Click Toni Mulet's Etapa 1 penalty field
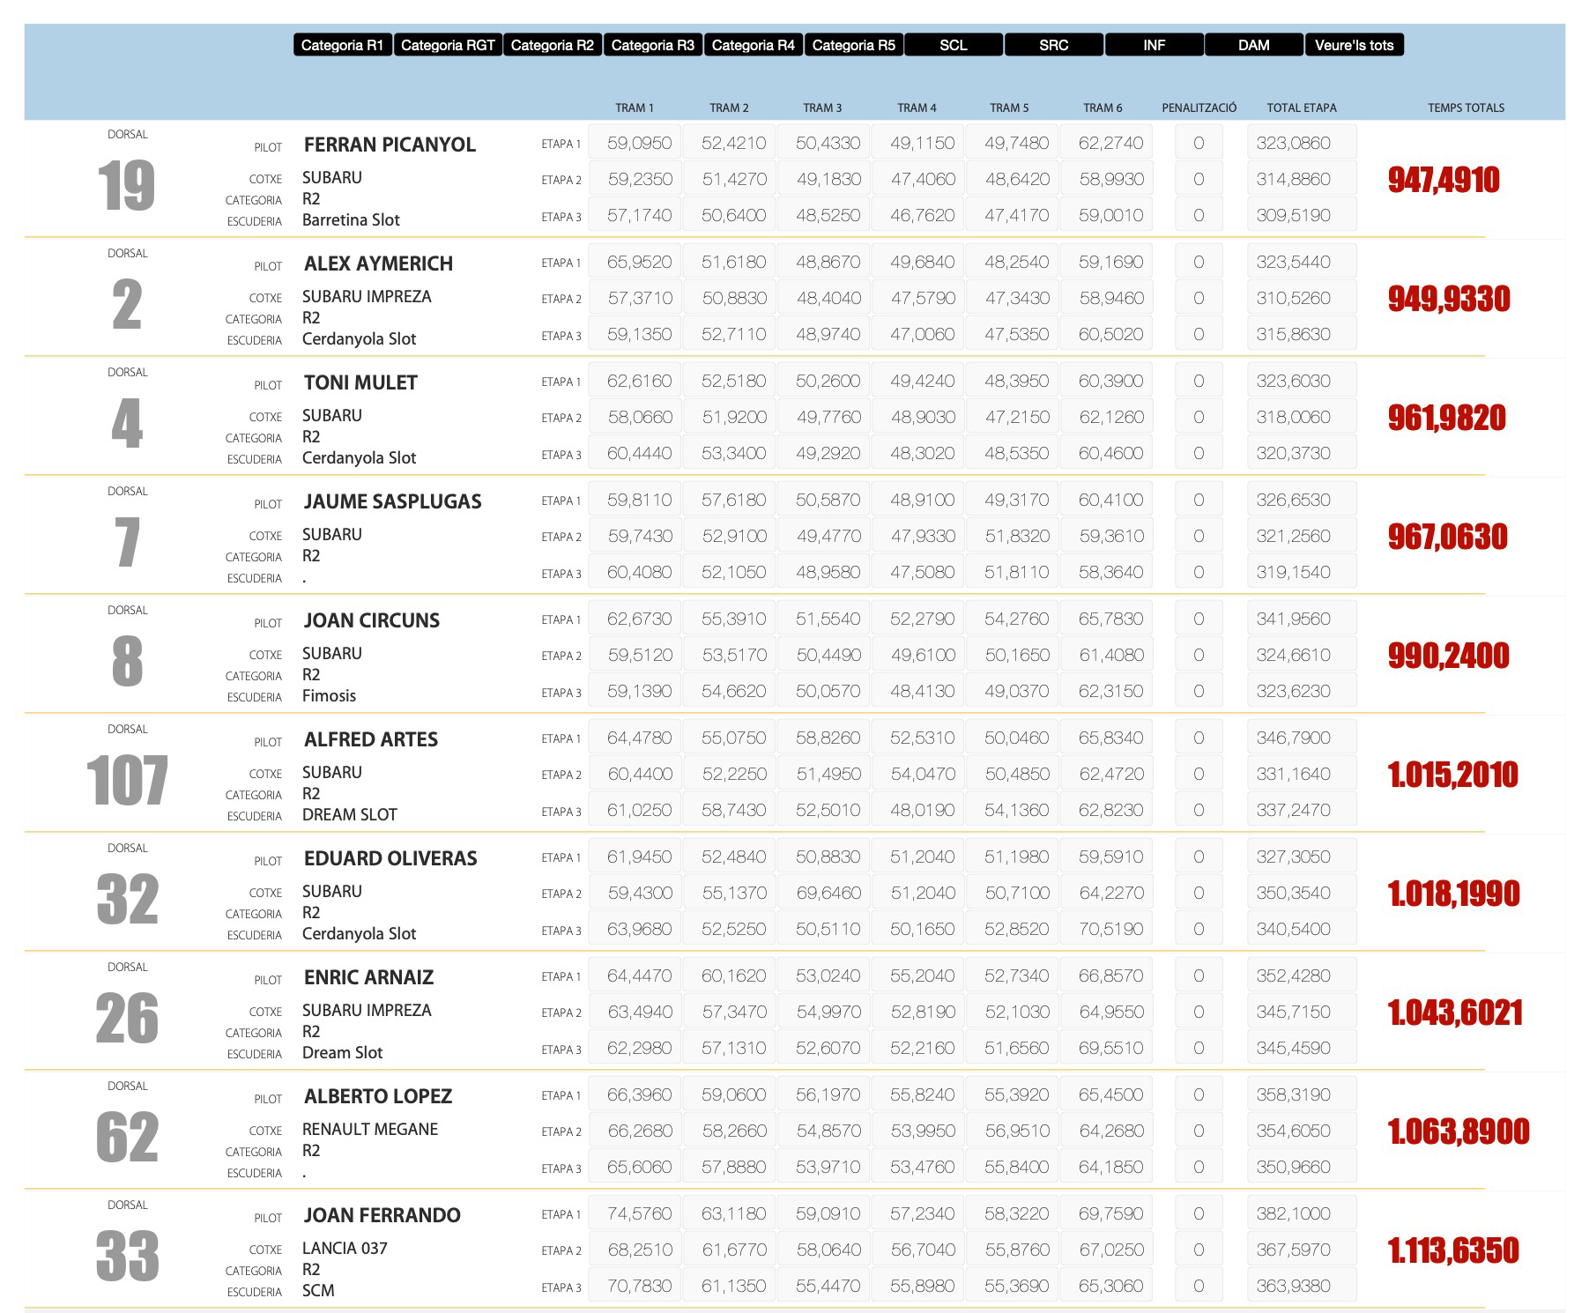Screen dimensions: 1589x1313 pyautogui.click(x=1199, y=381)
